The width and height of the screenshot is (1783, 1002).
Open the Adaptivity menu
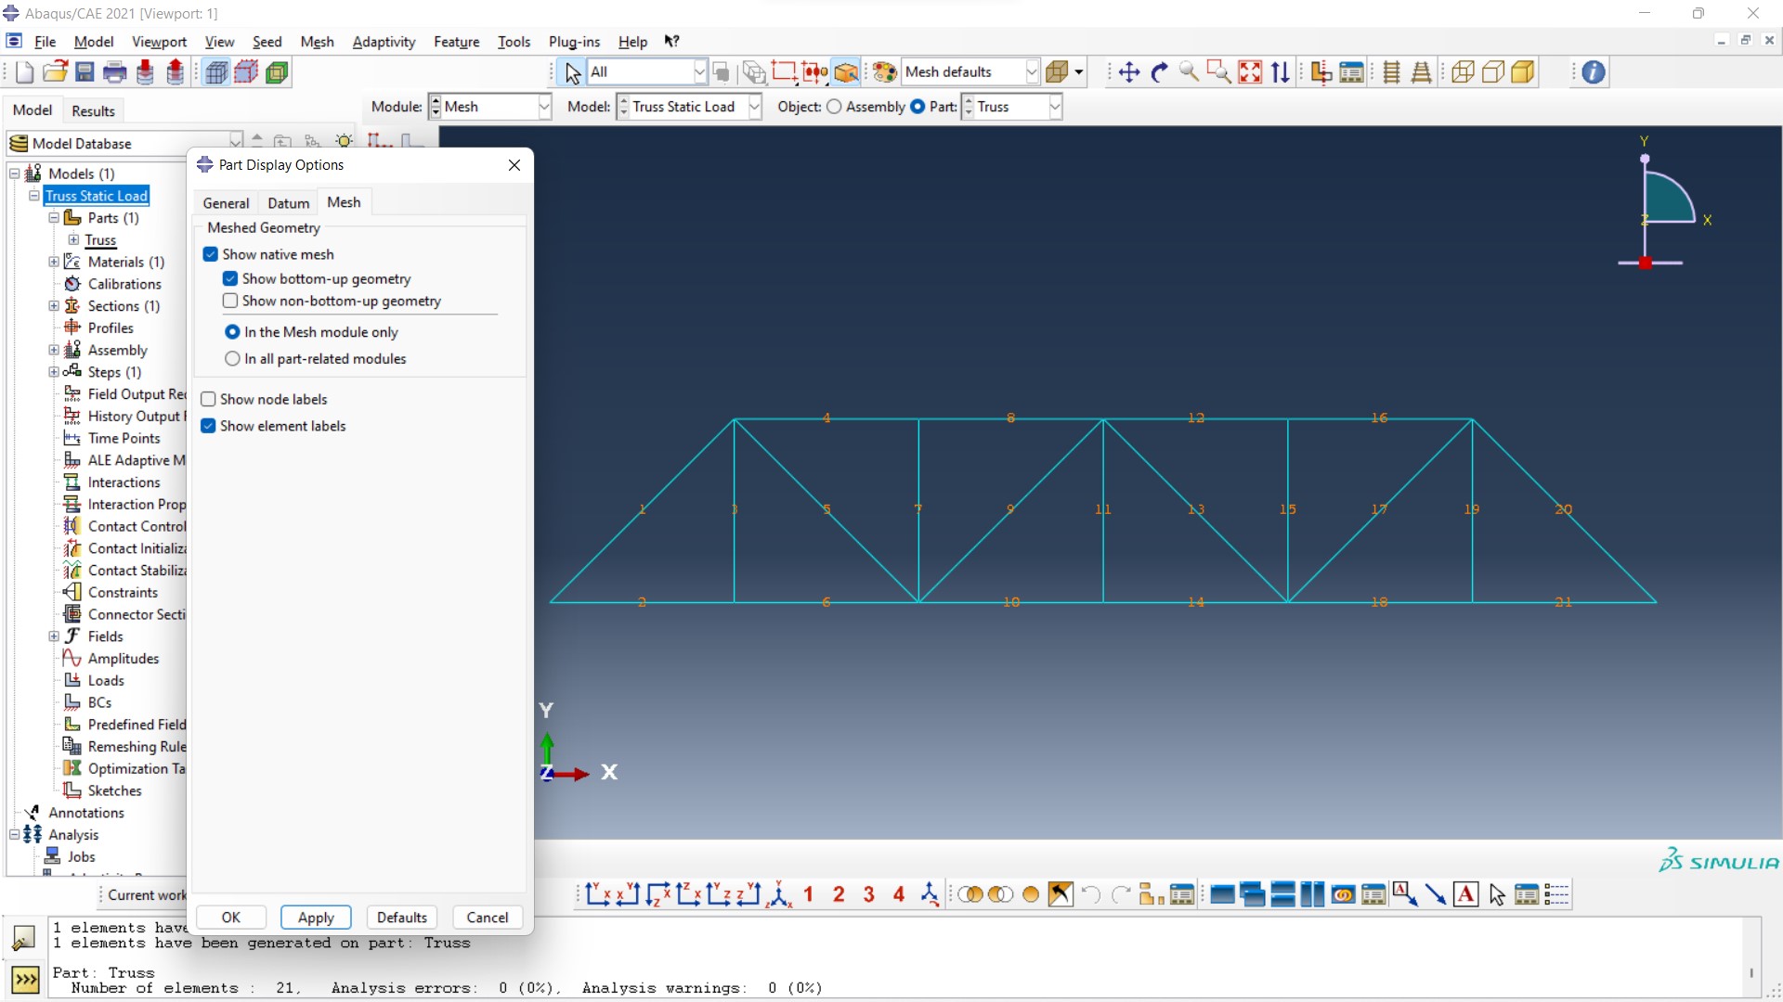click(x=384, y=42)
